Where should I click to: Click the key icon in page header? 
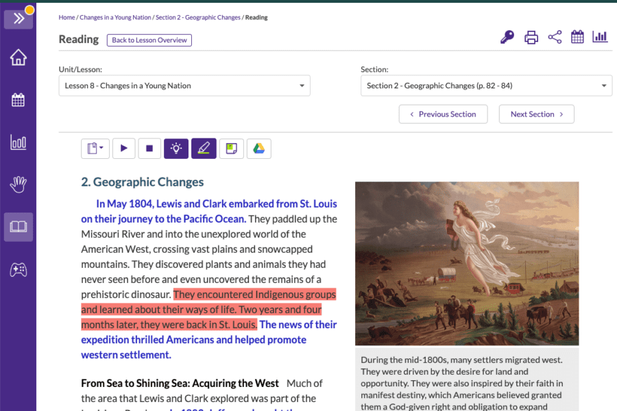tap(507, 38)
